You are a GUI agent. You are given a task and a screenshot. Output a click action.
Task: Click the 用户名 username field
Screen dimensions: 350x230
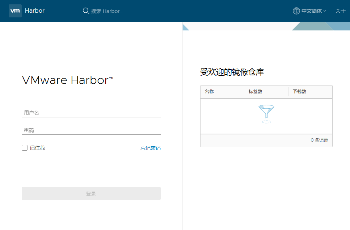coord(91,113)
